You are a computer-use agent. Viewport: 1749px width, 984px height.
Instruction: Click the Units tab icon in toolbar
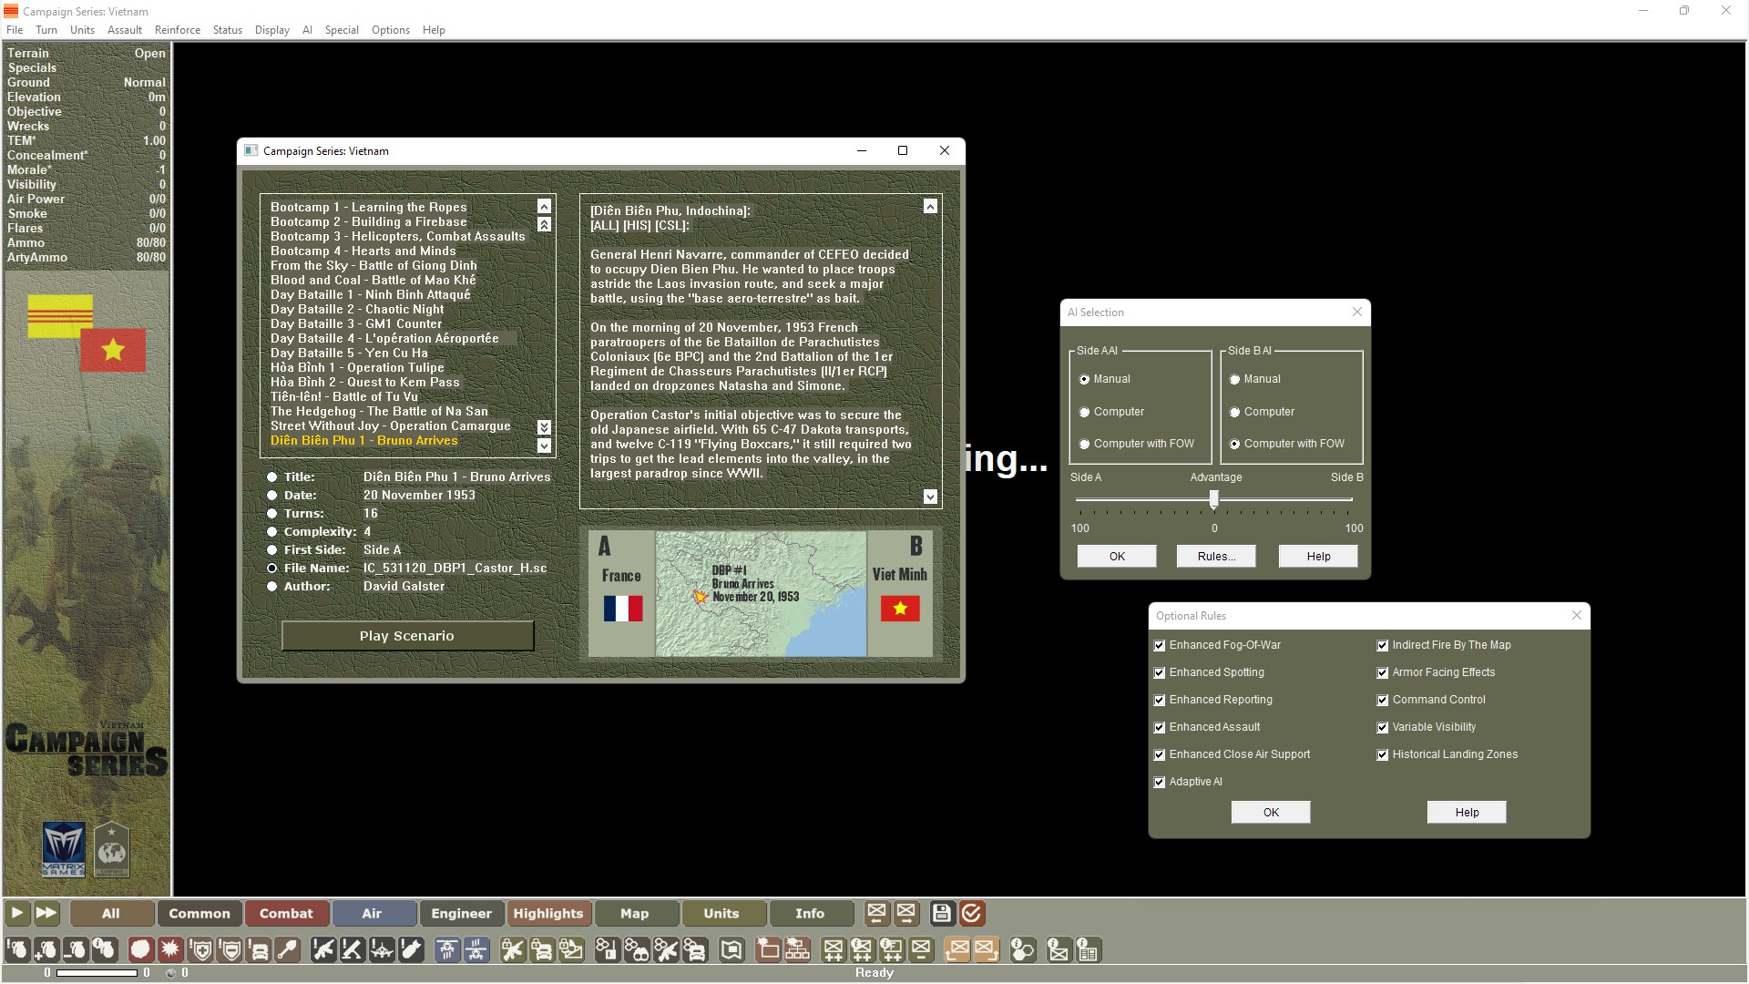click(x=721, y=912)
